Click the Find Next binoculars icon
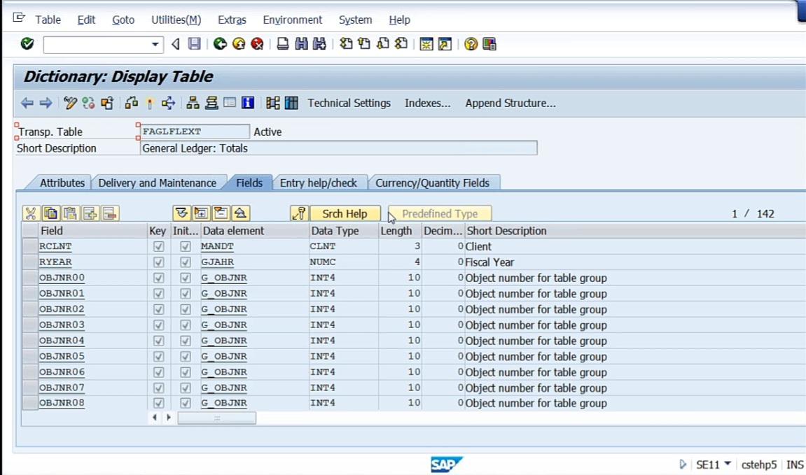The width and height of the screenshot is (806, 475). click(320, 44)
